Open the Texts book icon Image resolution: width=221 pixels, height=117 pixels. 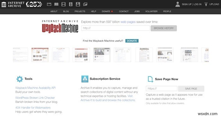pyautogui.click(x=56, y=4)
